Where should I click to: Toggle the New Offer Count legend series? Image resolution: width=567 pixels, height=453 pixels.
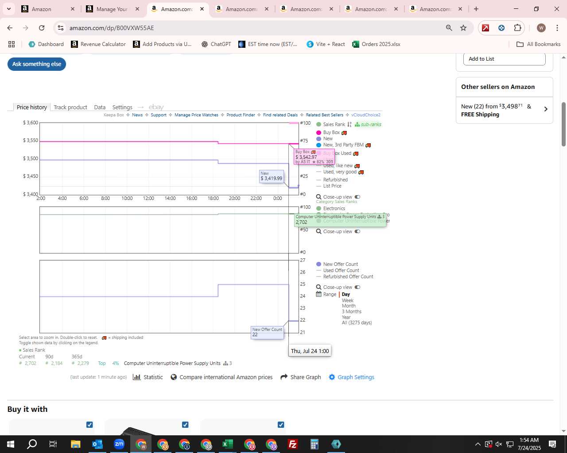[337, 264]
